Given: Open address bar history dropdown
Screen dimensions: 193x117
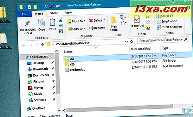Looking at the screenshot, I should click(126, 42).
